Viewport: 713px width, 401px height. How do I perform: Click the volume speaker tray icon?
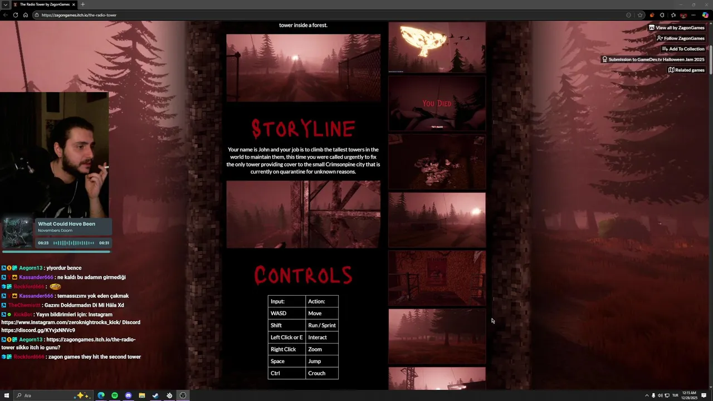[x=660, y=395]
